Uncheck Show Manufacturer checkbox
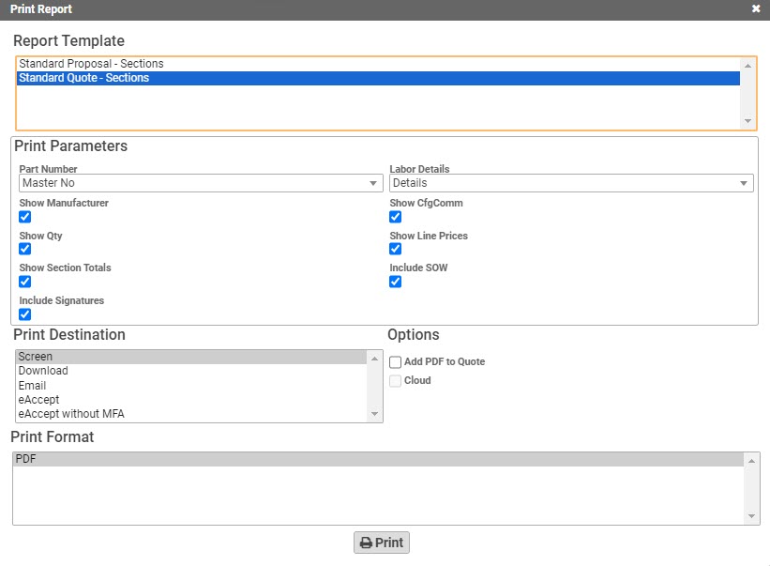The width and height of the screenshot is (770, 566). 25,217
